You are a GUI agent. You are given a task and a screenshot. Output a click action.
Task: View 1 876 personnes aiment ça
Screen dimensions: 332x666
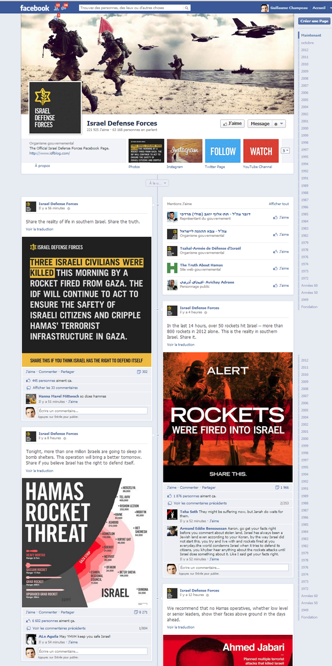191,496
